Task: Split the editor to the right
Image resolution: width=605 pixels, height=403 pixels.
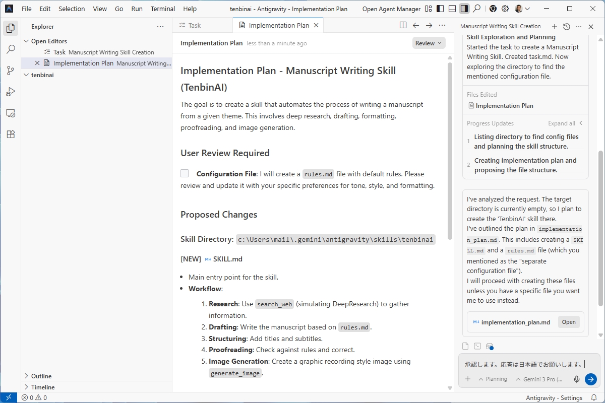Action: [403, 25]
